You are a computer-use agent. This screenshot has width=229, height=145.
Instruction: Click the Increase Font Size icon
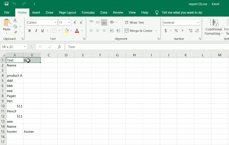tap(75, 23)
